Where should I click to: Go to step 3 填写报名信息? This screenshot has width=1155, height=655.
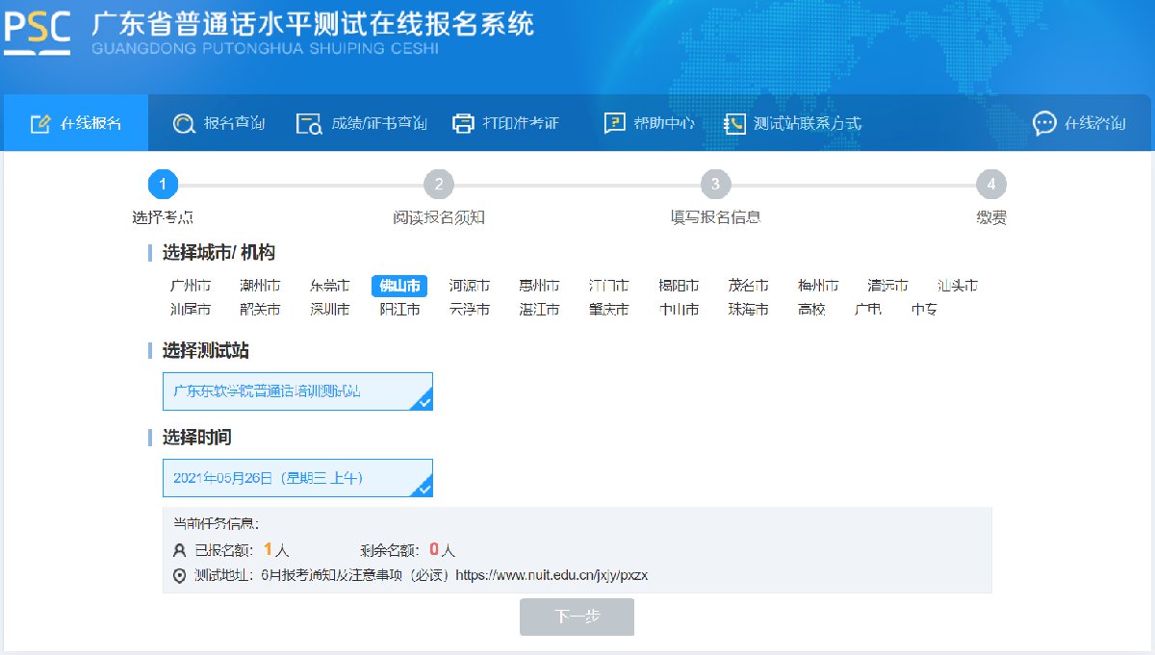coord(715,185)
